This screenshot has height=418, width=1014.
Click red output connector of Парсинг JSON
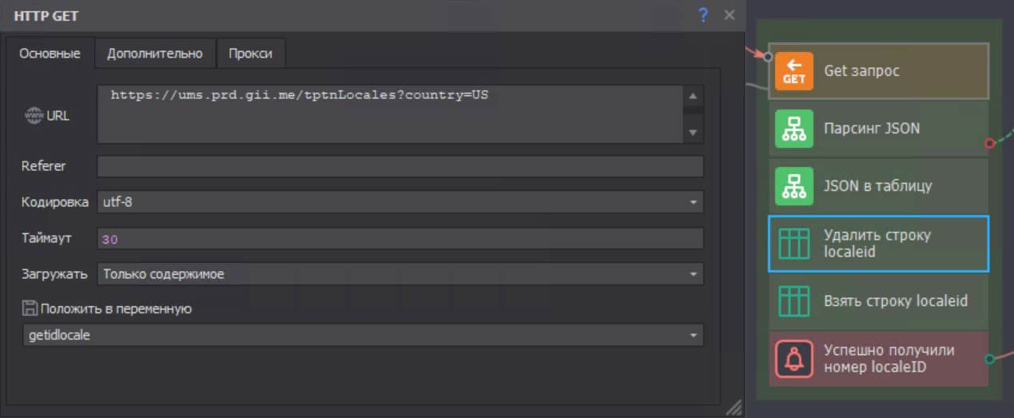989,143
